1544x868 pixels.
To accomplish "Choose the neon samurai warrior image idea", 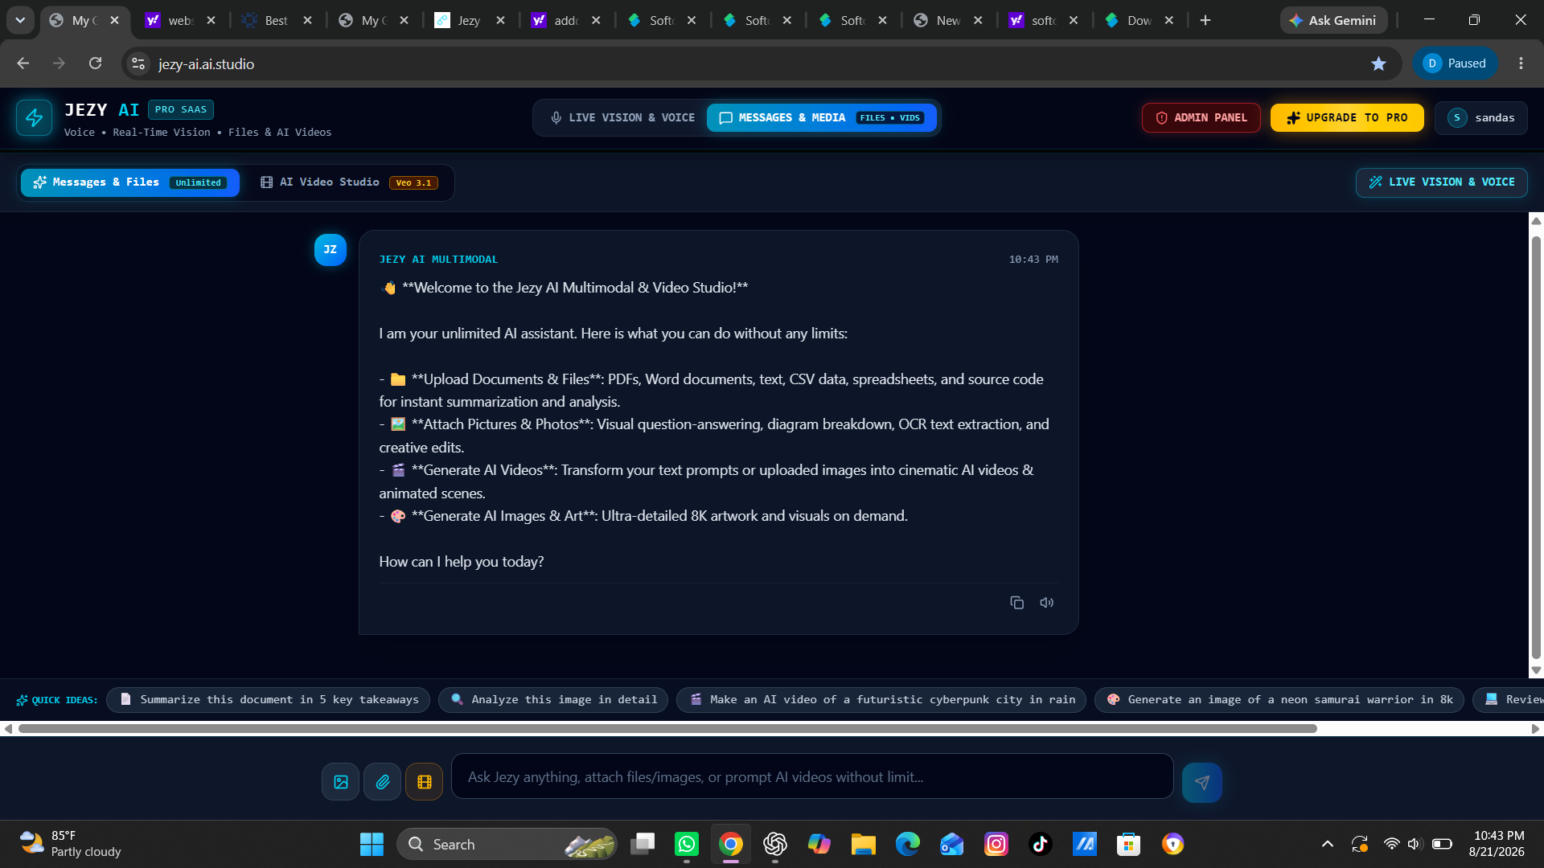I will click(x=1280, y=700).
